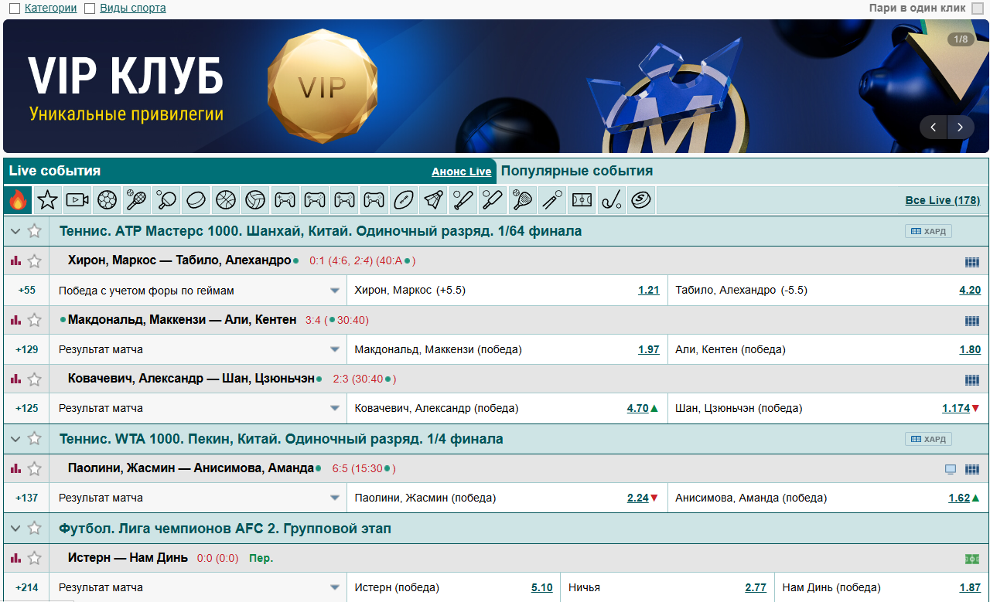Select the favorites star filter in sports bar
This screenshot has width=990, height=602.
click(48, 200)
